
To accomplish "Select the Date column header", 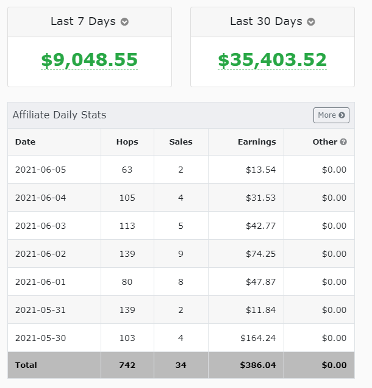I will pos(26,142).
